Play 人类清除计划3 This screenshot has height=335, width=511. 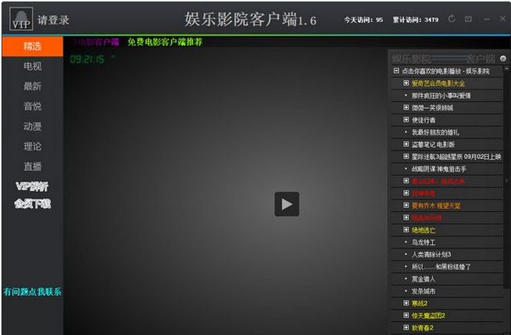(431, 255)
